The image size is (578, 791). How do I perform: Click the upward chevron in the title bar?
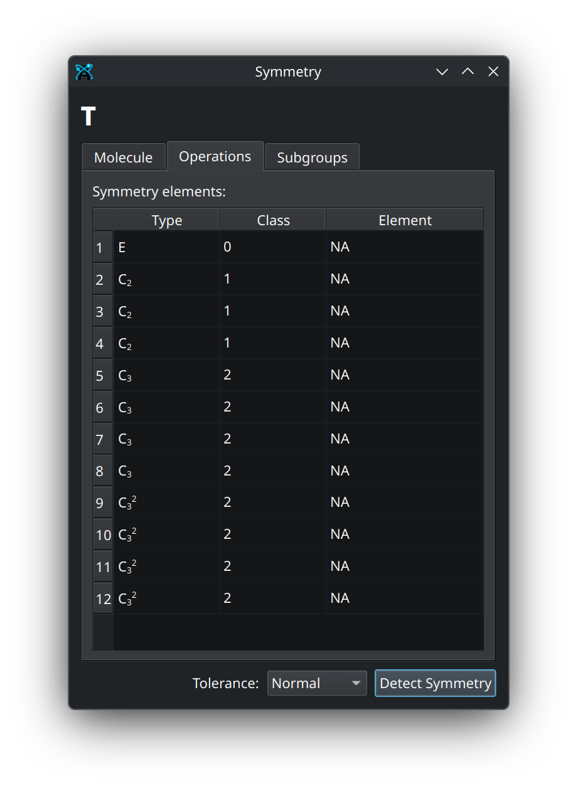[468, 72]
